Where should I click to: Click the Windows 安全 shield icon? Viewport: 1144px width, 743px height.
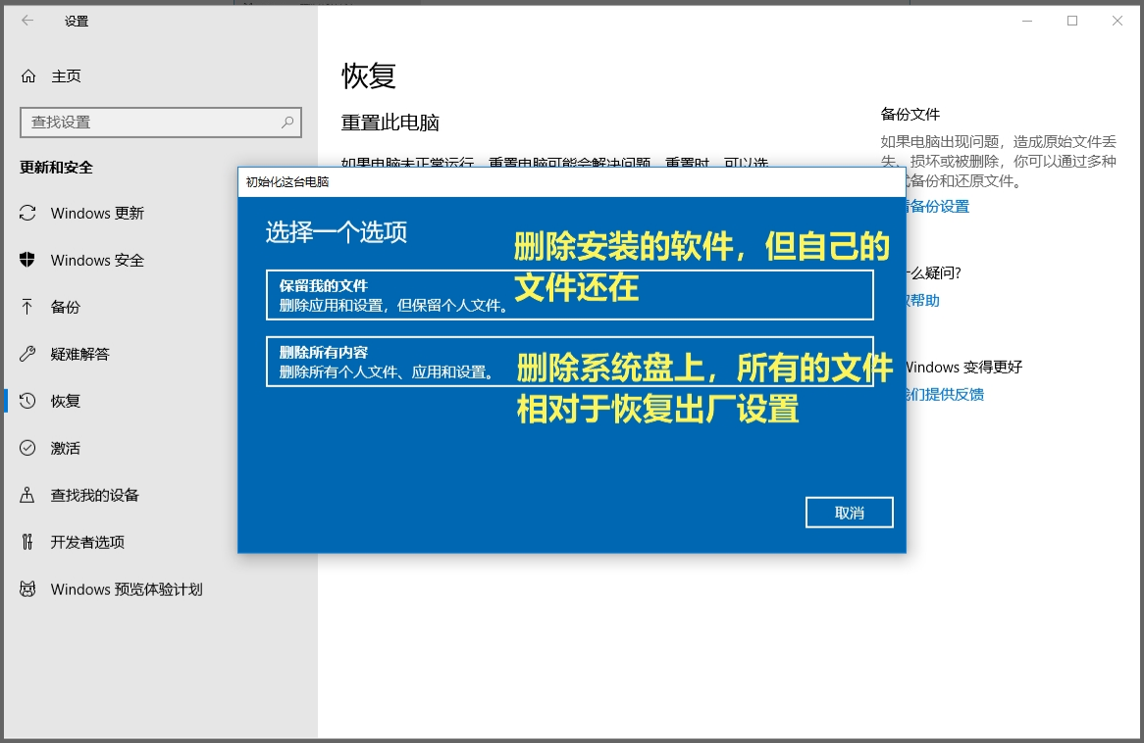[26, 260]
